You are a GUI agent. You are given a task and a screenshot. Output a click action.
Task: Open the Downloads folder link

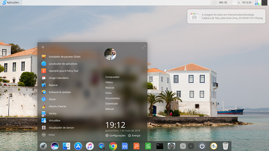tap(111, 104)
